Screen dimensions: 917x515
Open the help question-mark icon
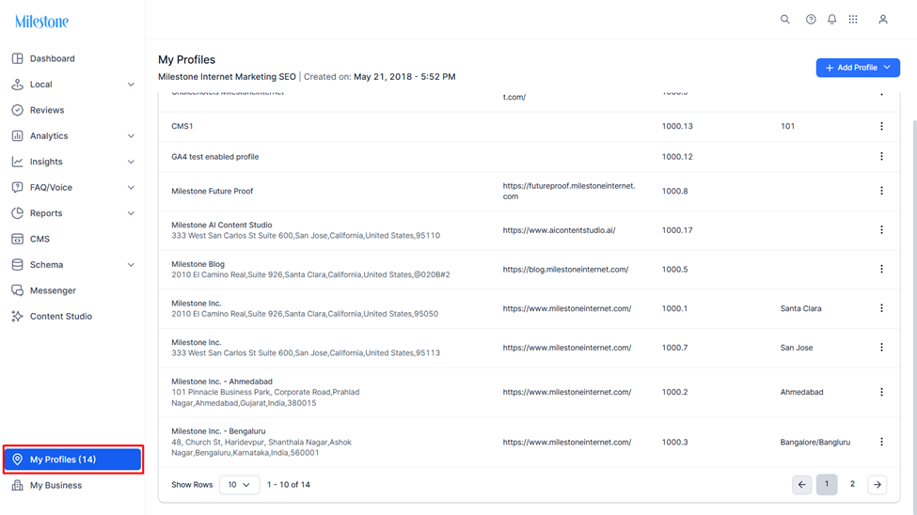pos(811,20)
